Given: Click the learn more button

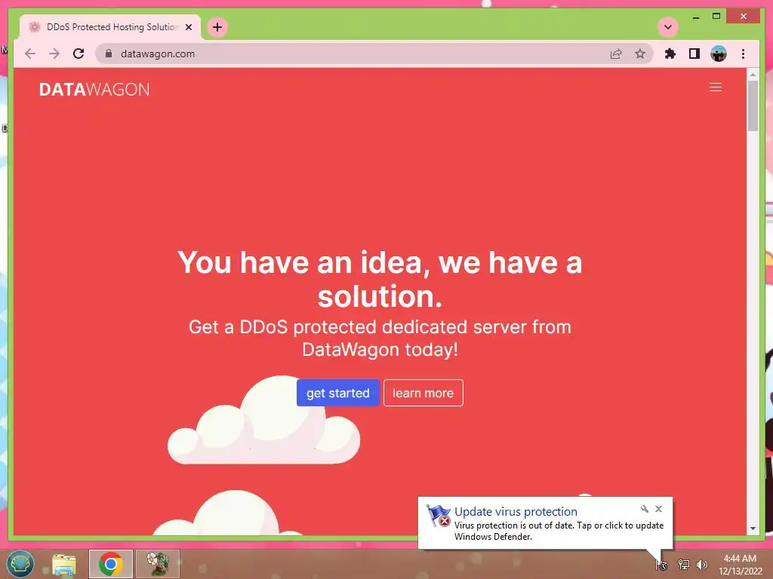Looking at the screenshot, I should point(423,393).
